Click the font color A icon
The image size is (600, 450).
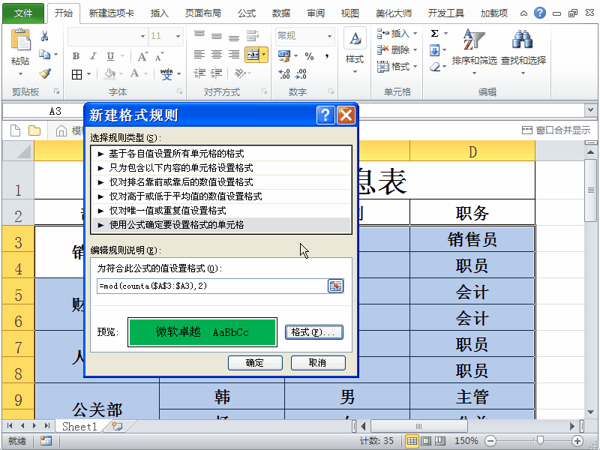(x=135, y=73)
